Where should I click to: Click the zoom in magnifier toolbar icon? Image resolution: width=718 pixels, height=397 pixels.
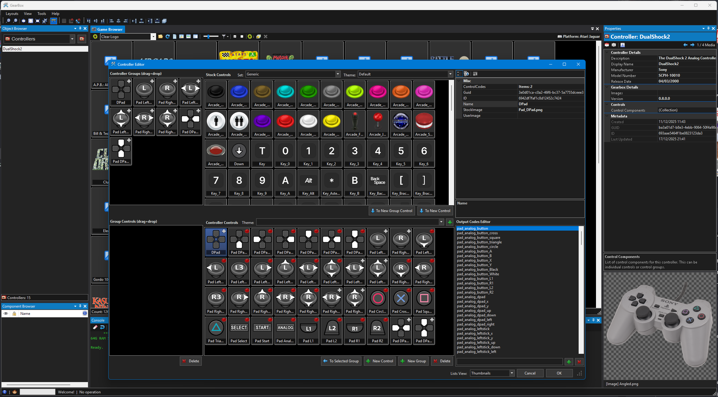[x=8, y=21]
